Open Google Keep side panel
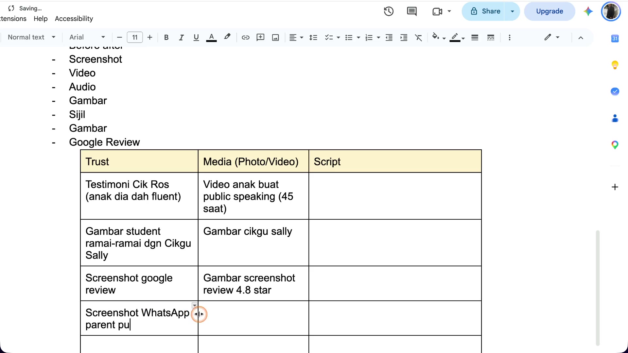Viewport: 628px width, 353px height. (x=615, y=65)
